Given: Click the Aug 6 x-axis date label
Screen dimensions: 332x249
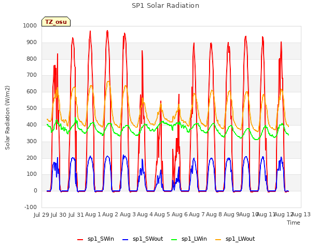Looking at the screenshot, I should coord(179,214).
